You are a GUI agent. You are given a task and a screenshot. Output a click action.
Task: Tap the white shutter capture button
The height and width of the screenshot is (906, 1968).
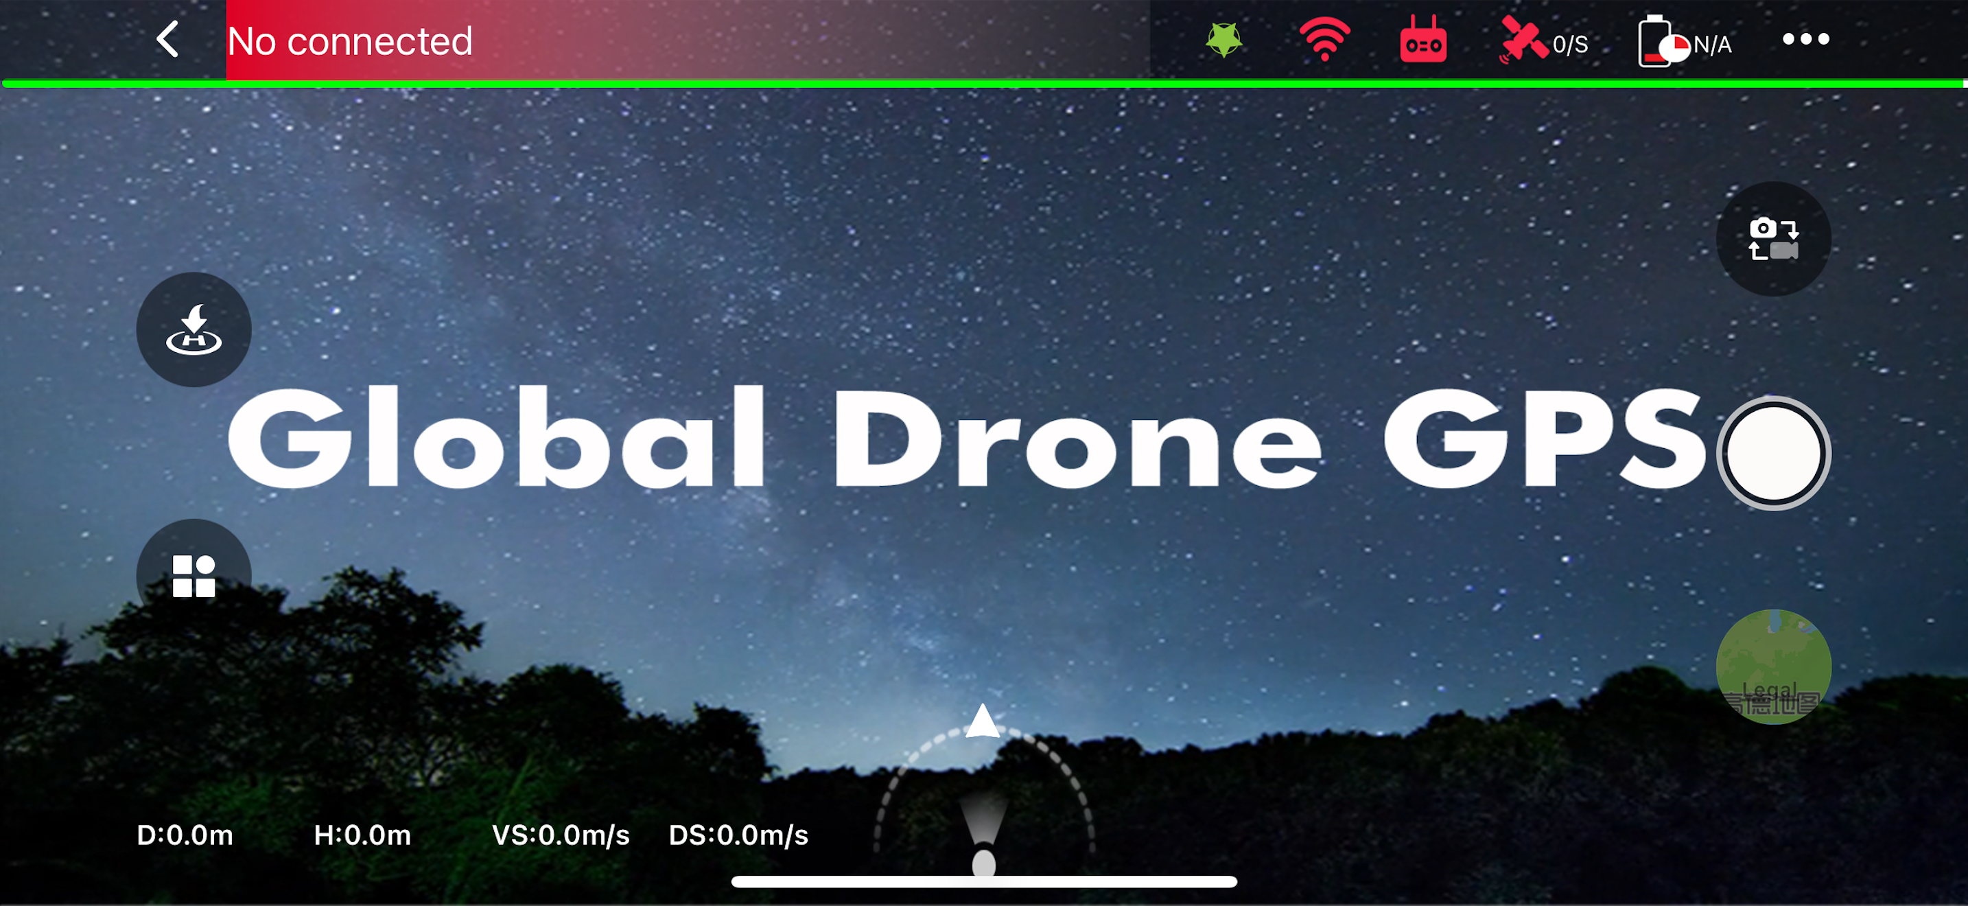pyautogui.click(x=1773, y=453)
